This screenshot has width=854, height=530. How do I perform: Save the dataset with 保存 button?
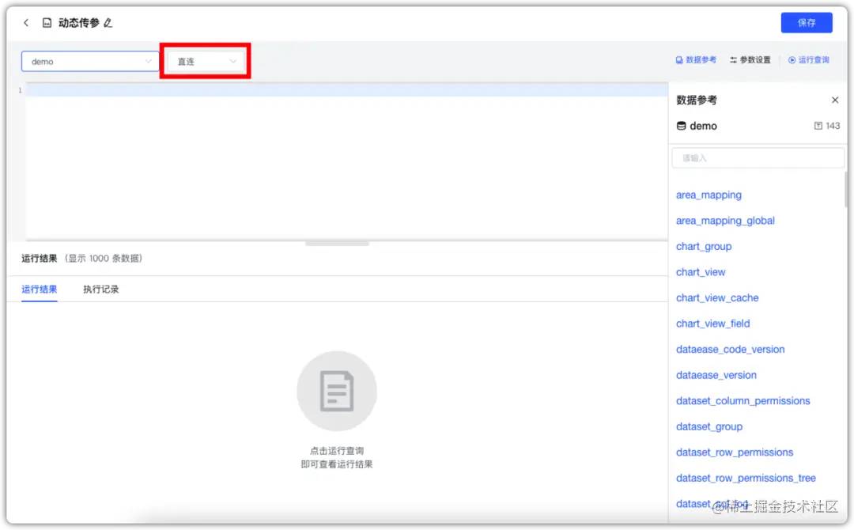[x=806, y=23]
